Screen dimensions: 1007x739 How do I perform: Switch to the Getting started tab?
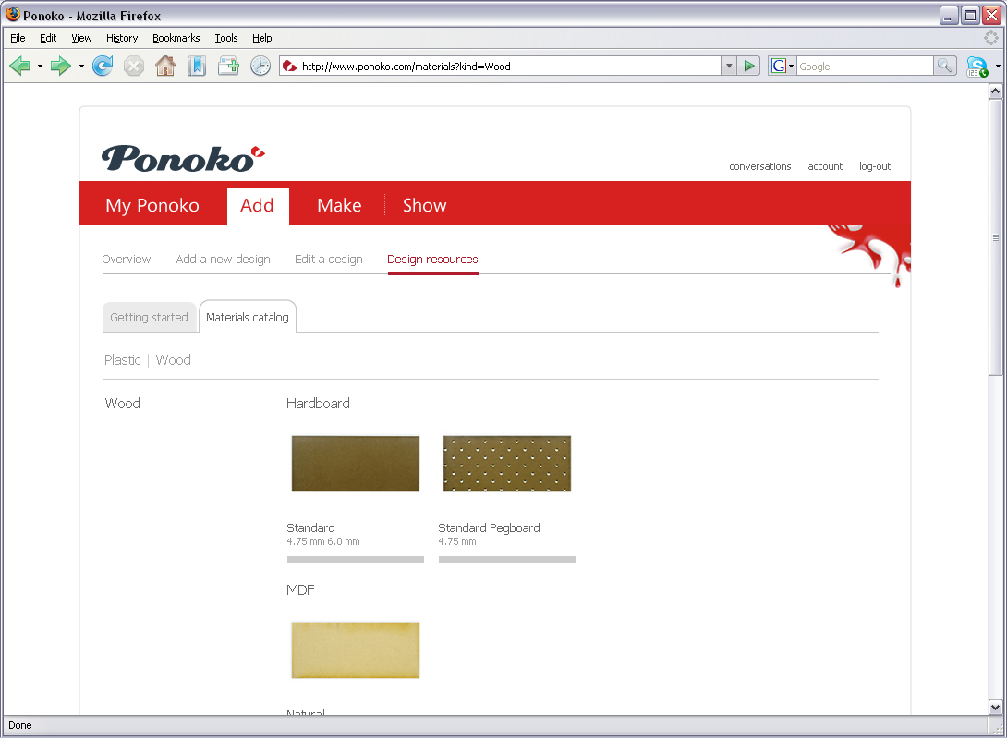point(149,317)
